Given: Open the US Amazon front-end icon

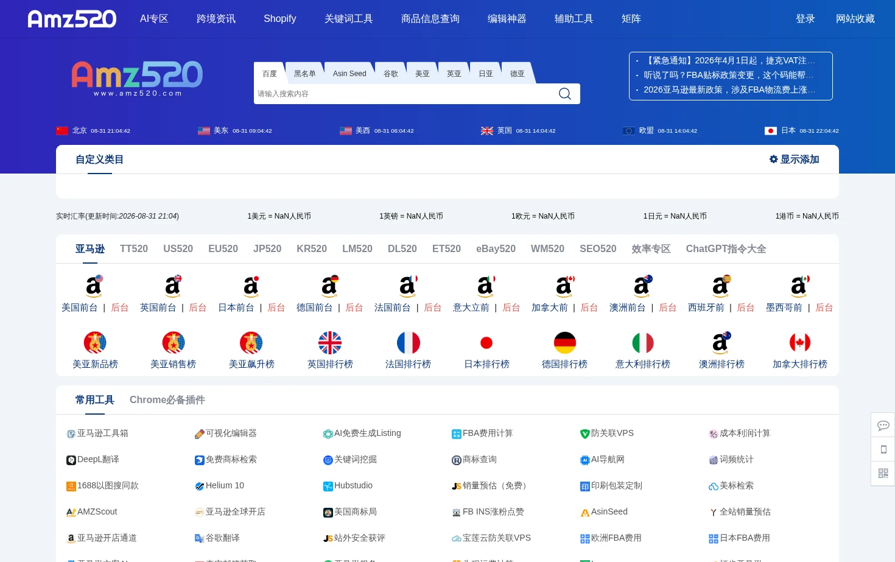Looking at the screenshot, I should 94,286.
